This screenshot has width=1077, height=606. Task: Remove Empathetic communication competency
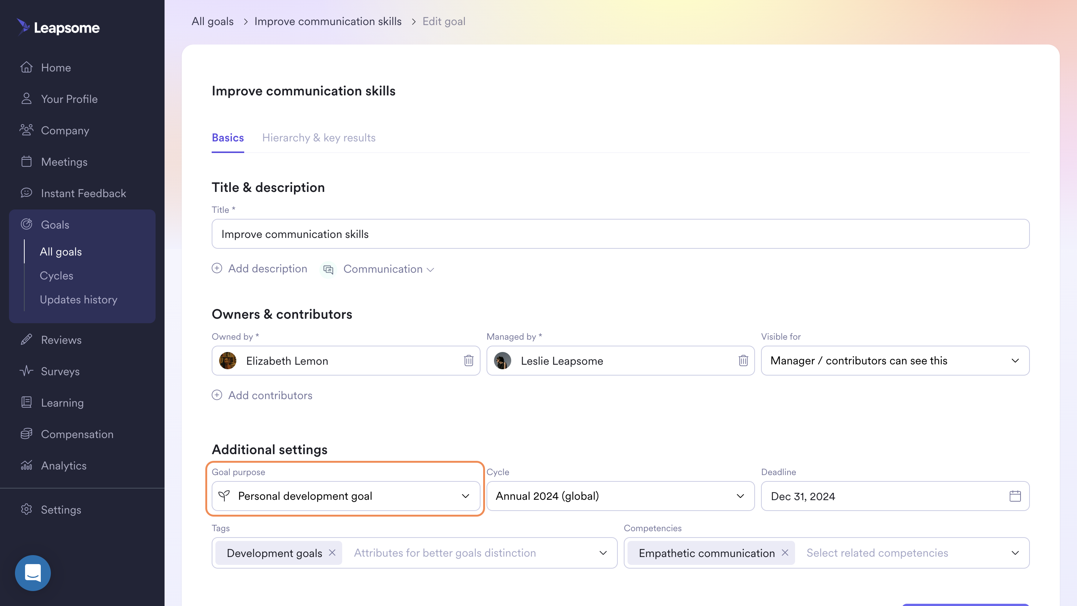[785, 553]
